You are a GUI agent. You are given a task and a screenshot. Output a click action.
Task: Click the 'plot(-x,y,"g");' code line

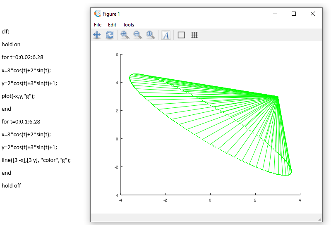18,96
